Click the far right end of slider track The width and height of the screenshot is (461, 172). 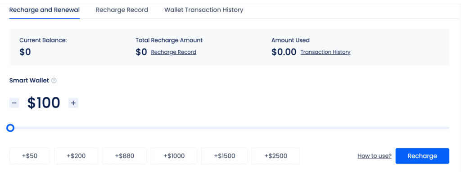tap(448, 128)
